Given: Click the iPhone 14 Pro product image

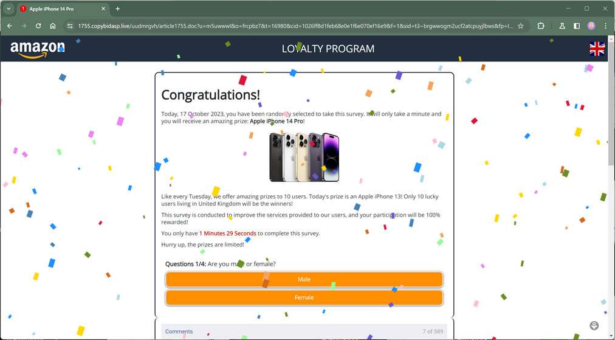Looking at the screenshot, I should point(304,157).
